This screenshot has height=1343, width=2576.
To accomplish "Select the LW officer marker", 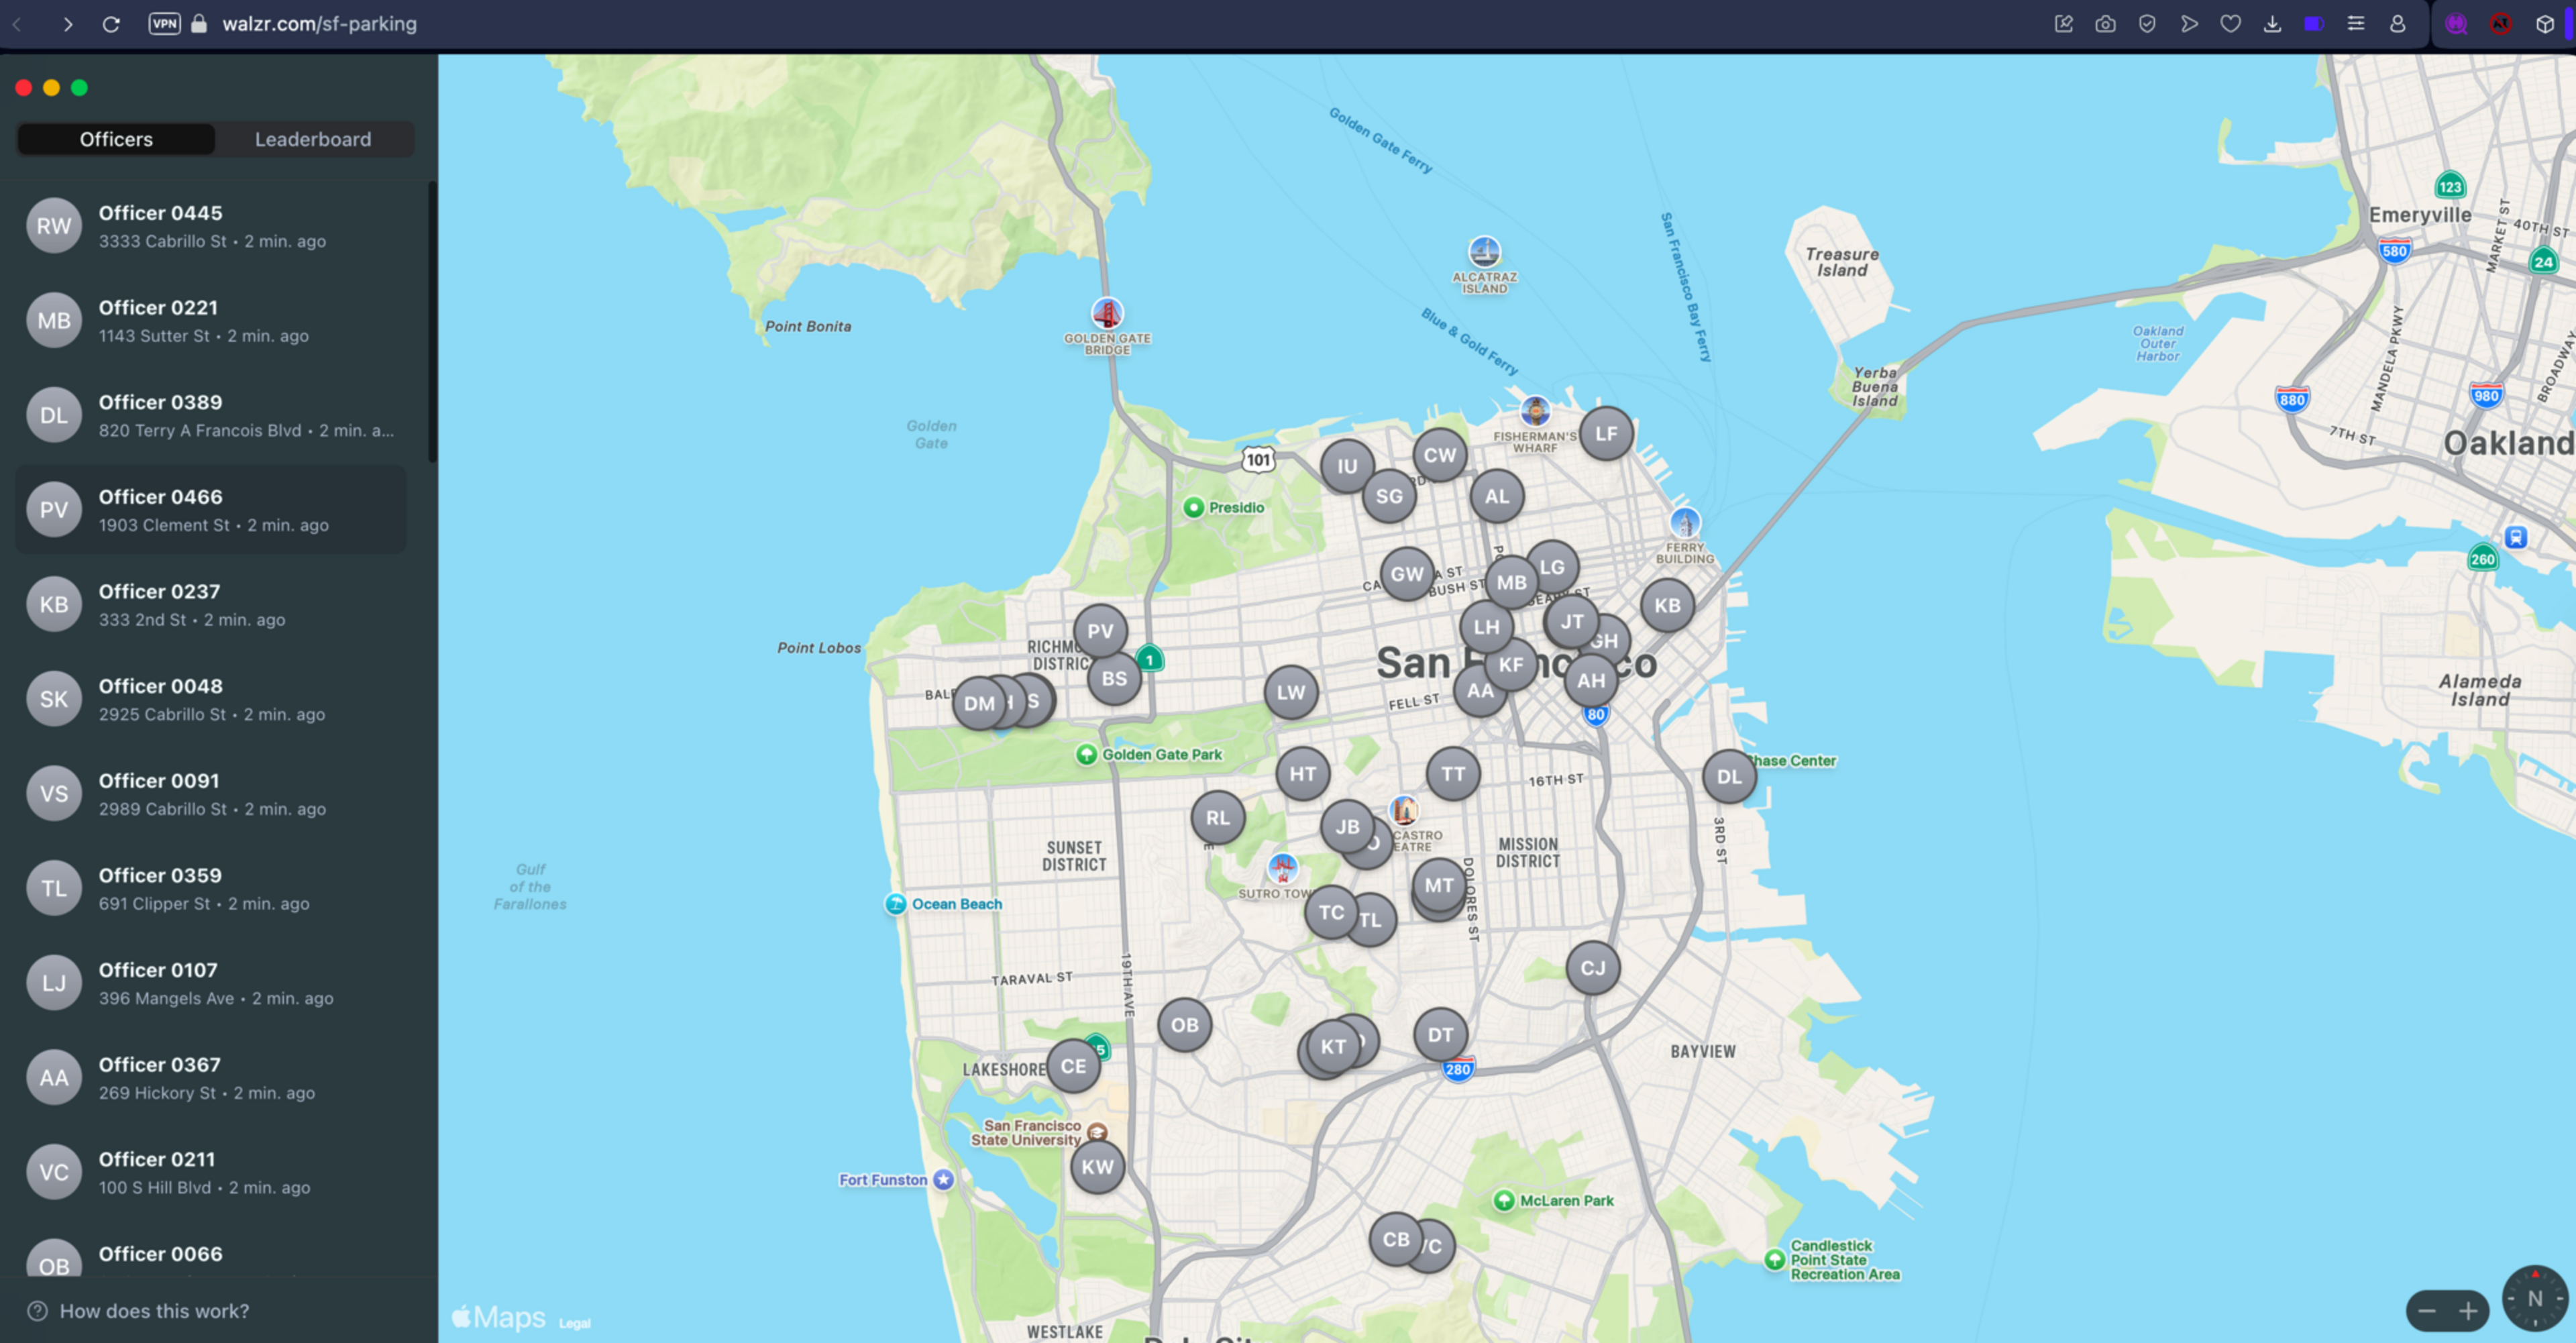I will [x=1291, y=692].
